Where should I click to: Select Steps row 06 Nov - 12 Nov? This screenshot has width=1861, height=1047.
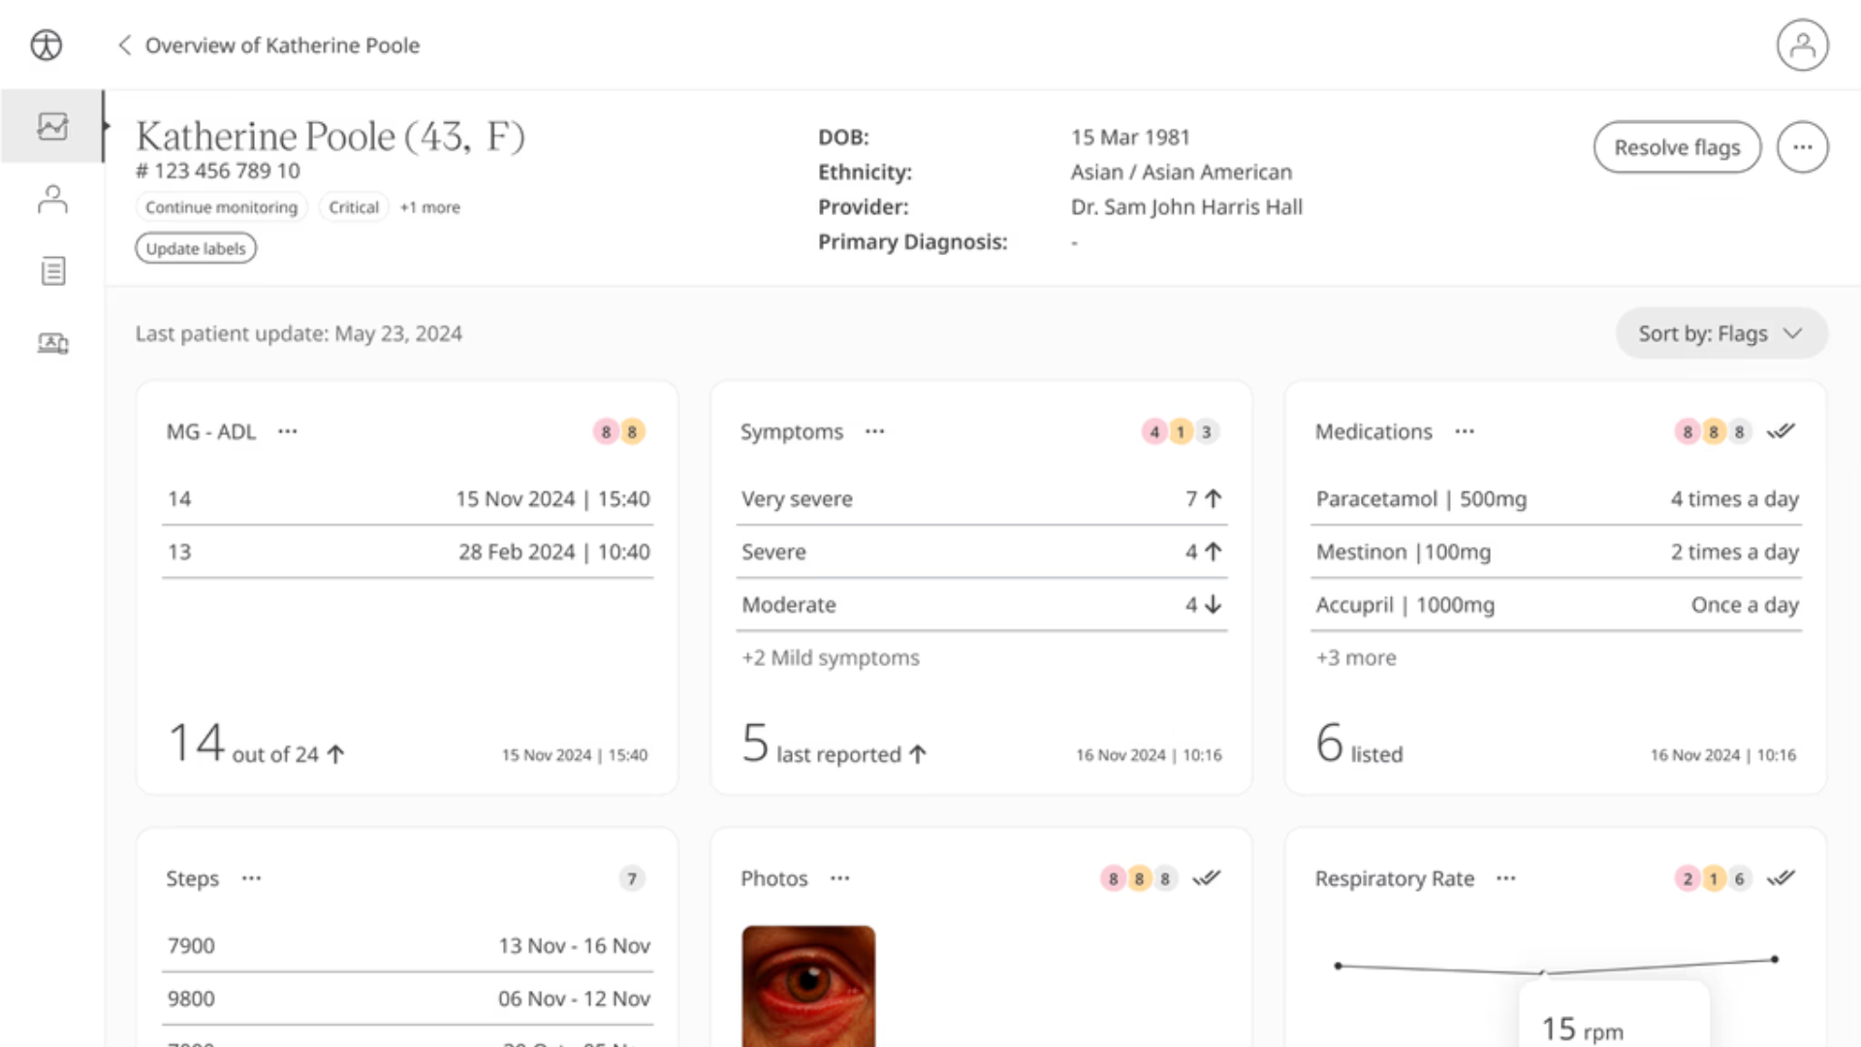407,999
